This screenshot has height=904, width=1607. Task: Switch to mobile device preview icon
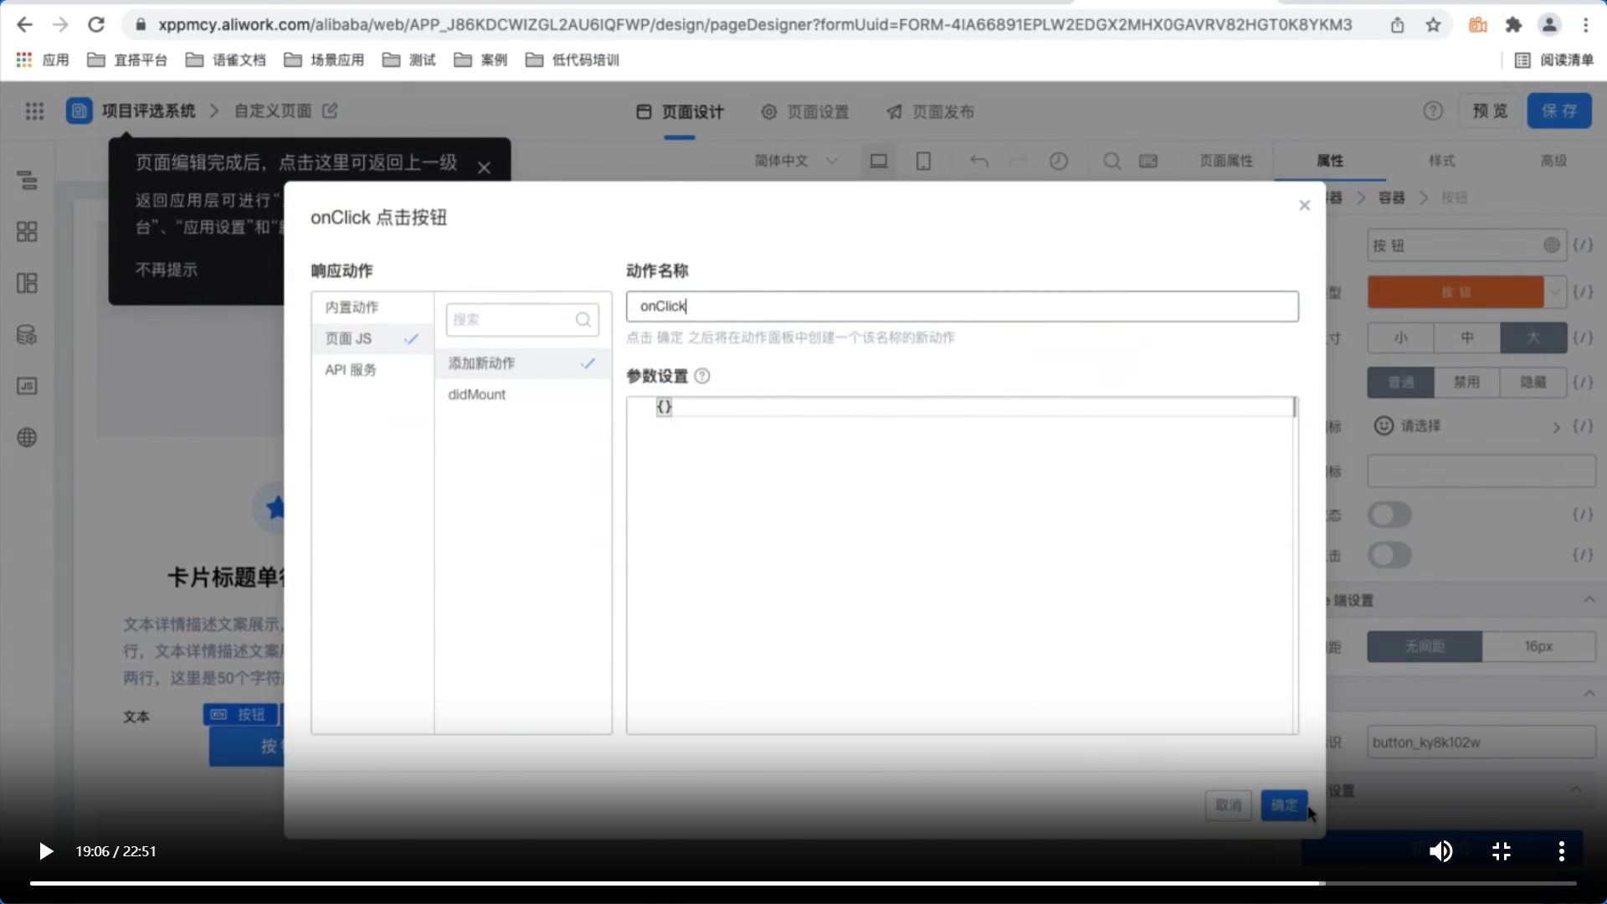point(923,161)
